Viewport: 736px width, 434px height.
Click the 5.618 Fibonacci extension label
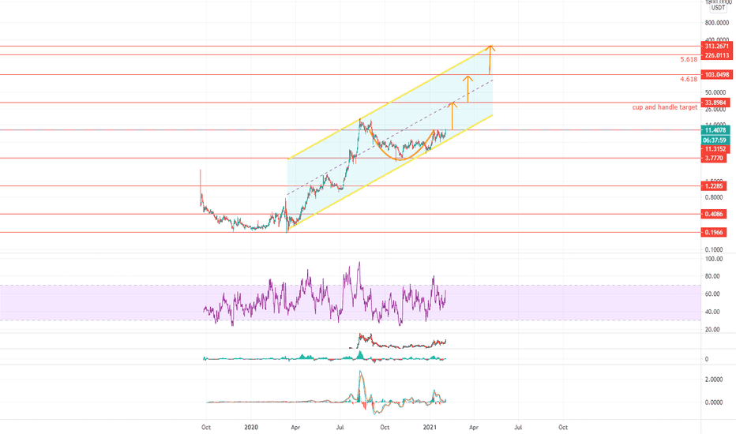(689, 60)
